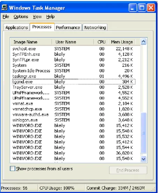Viewport: 158px width, 193px height.
Task: Click the Commit Charge status entry
Action: [115, 188]
